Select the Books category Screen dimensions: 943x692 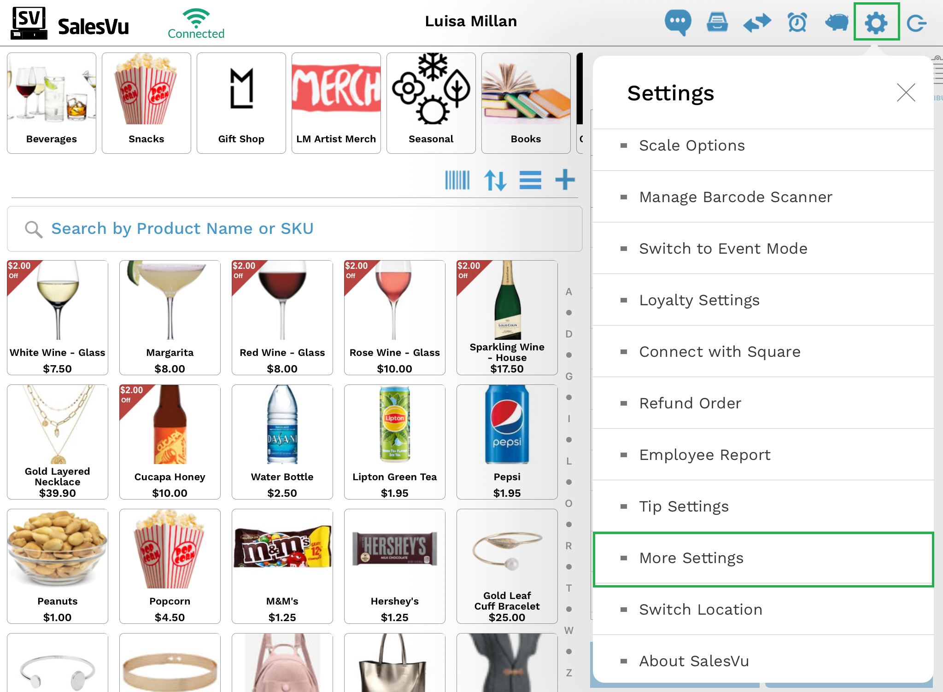click(x=526, y=103)
